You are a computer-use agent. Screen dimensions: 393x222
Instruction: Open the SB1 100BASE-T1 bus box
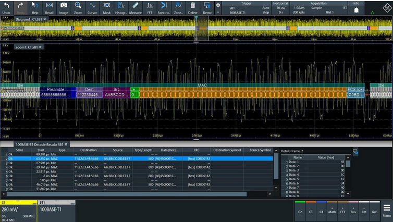coord(57,211)
